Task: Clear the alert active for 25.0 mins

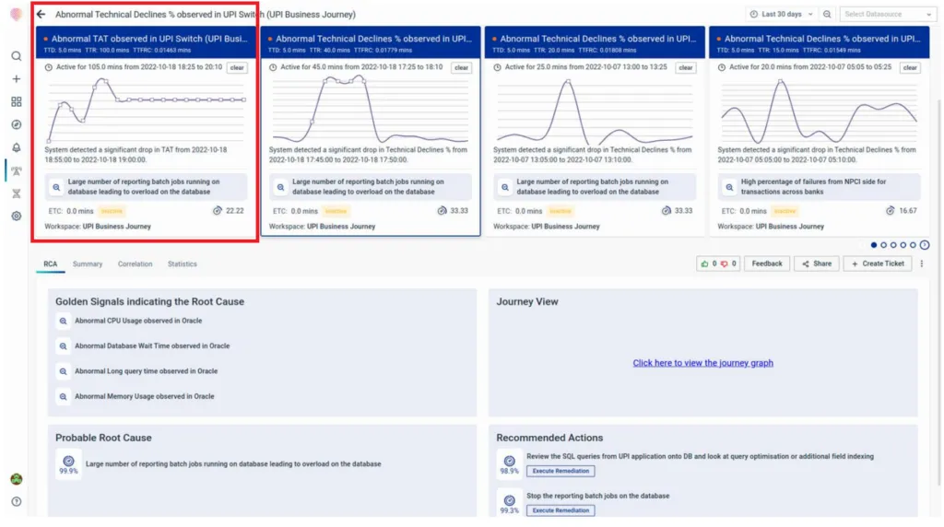Action: pyautogui.click(x=686, y=68)
